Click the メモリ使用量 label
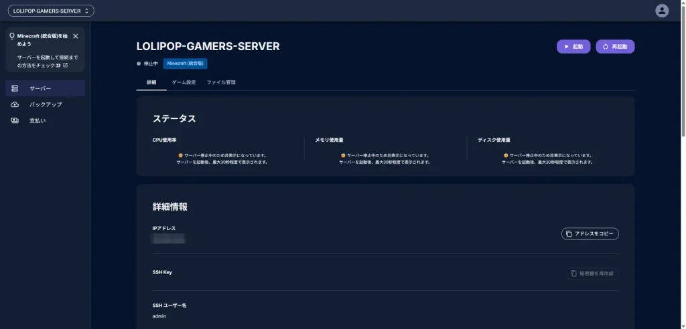686x329 pixels. [x=329, y=140]
